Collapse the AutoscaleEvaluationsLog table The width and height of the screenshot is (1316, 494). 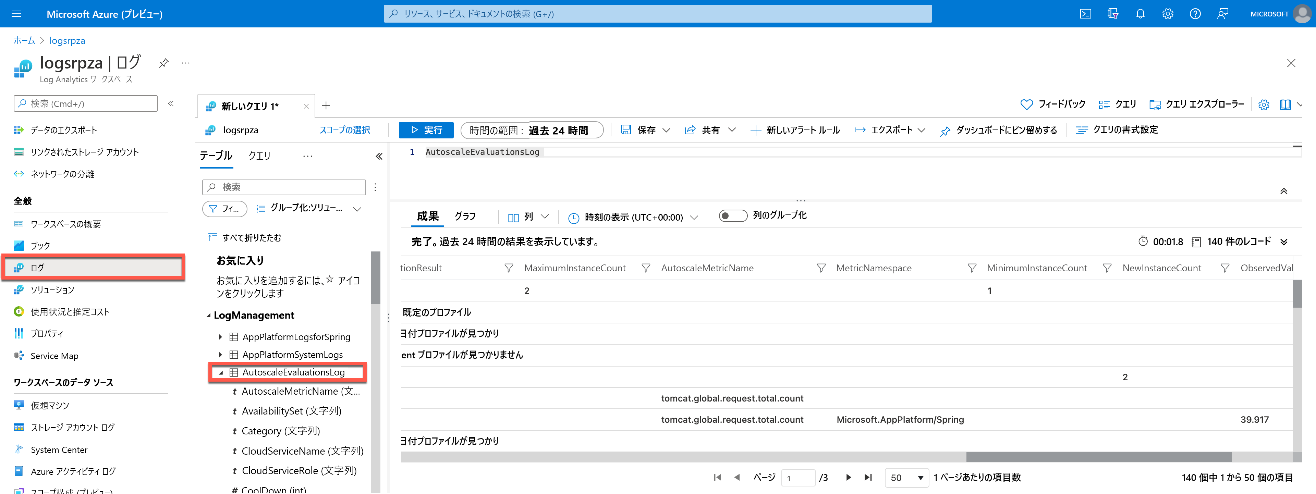(x=221, y=372)
